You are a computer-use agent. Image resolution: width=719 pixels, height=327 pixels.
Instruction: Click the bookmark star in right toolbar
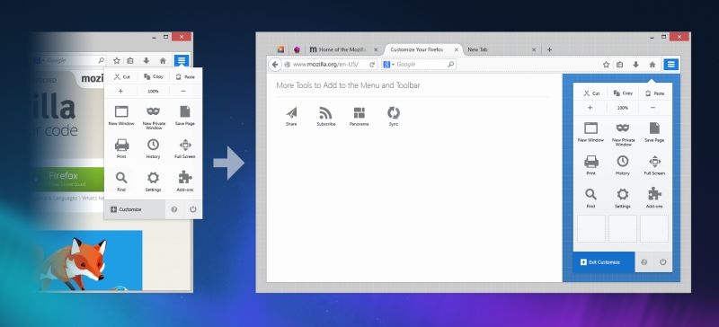click(606, 65)
